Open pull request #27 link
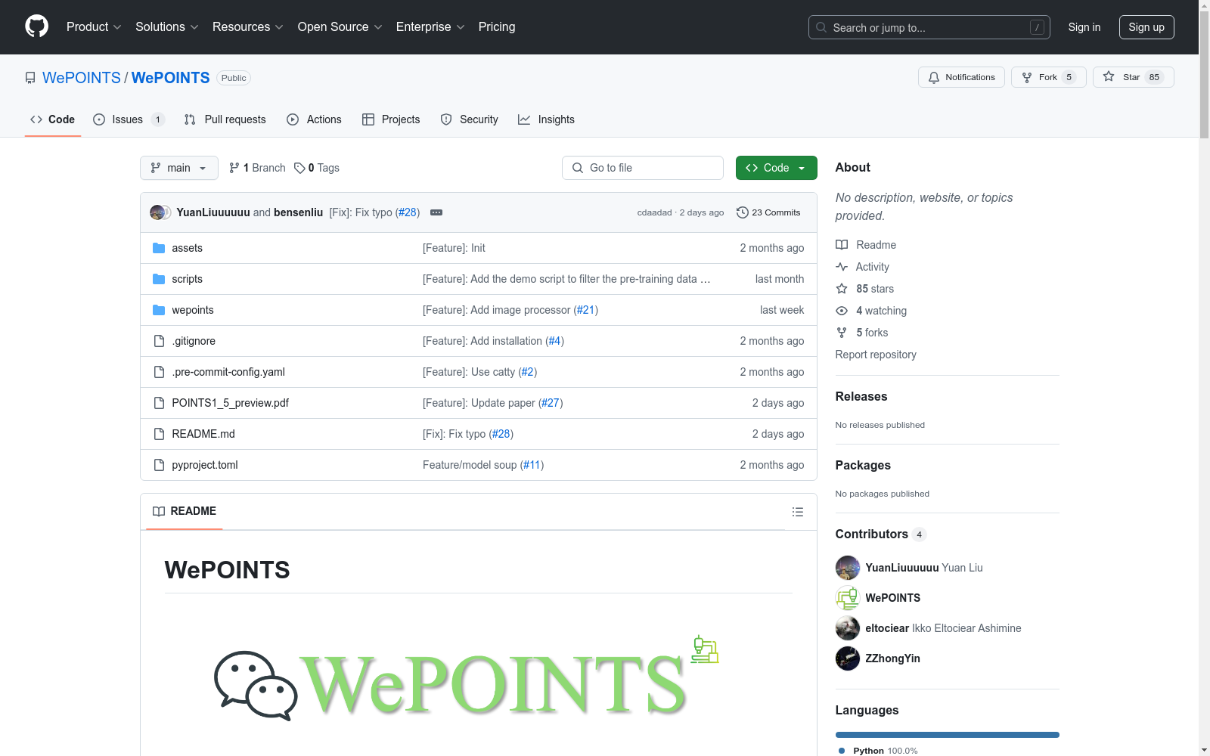Screen dimensions: 1210x756 pyautogui.click(x=551, y=403)
